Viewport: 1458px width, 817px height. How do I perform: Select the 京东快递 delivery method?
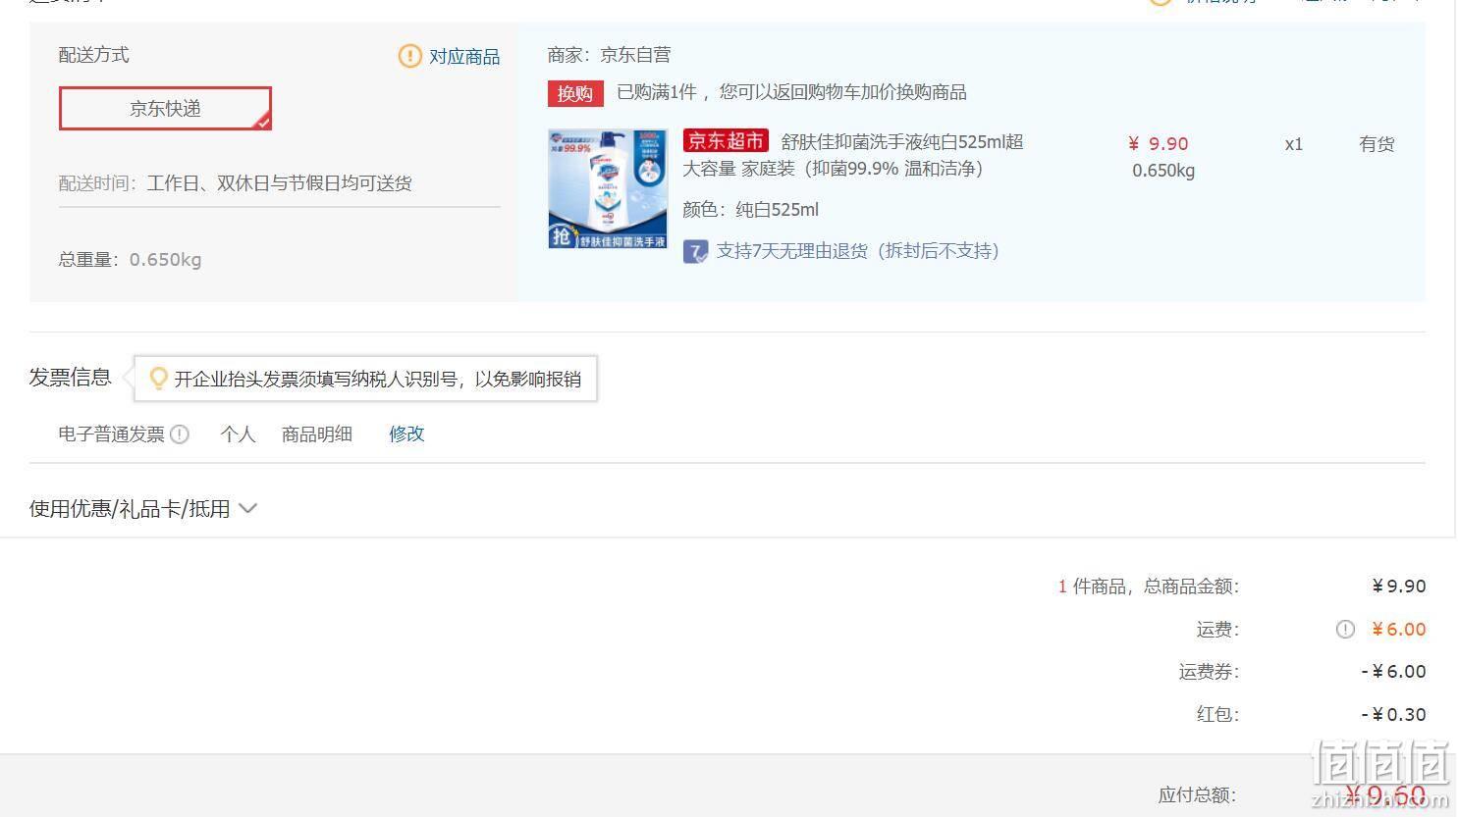(x=165, y=109)
